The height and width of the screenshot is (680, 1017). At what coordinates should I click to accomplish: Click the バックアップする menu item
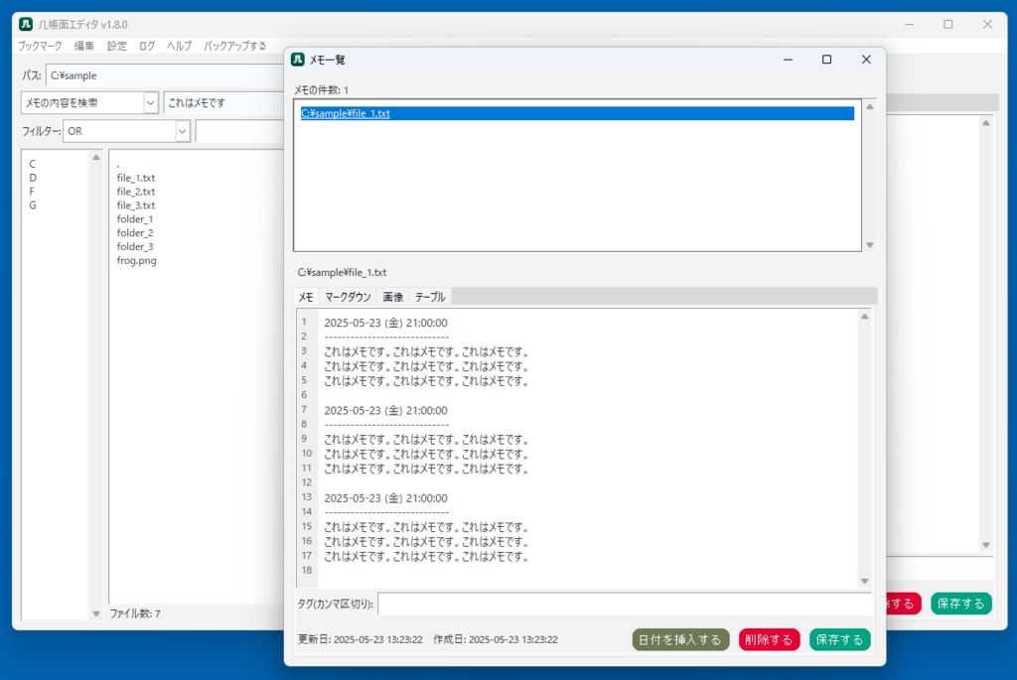click(x=235, y=46)
